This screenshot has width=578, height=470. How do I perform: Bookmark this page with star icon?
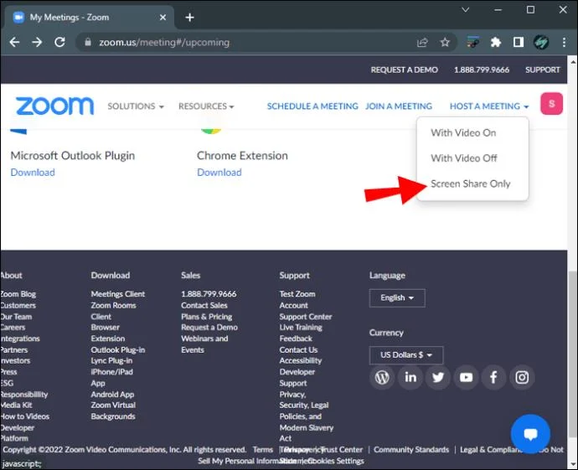click(x=445, y=43)
